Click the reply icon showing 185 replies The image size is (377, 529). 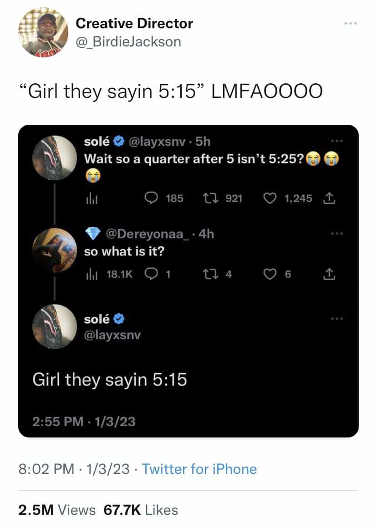pyautogui.click(x=151, y=198)
